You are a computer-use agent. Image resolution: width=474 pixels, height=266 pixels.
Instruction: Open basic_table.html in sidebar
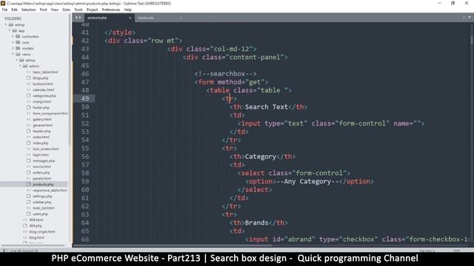tap(45, 72)
